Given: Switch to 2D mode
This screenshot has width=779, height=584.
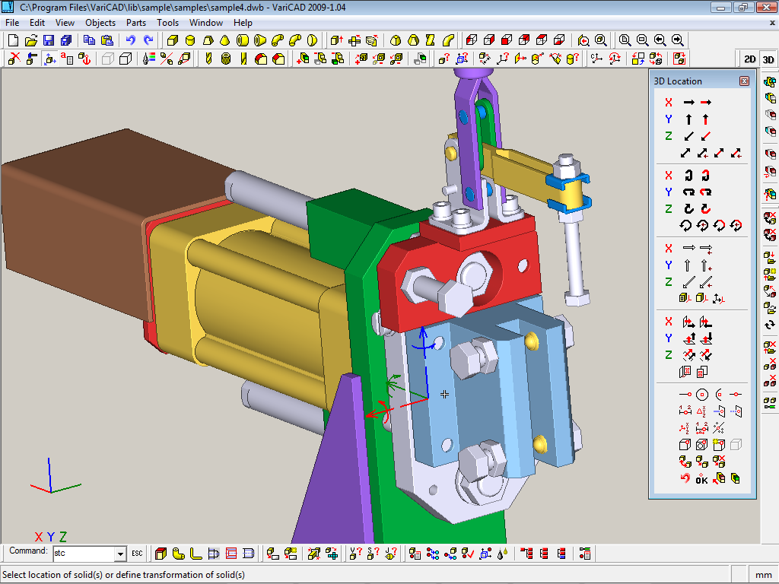Looking at the screenshot, I should pyautogui.click(x=749, y=59).
